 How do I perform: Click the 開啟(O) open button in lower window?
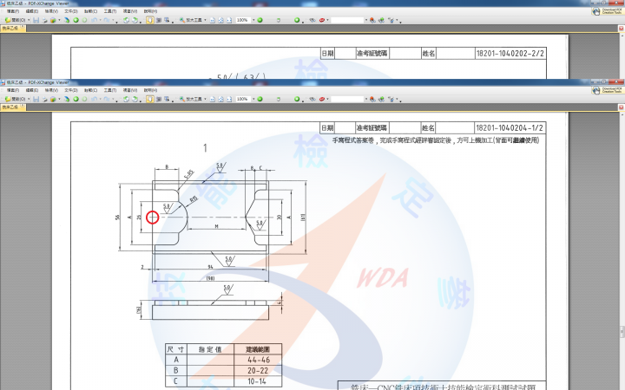16,99
